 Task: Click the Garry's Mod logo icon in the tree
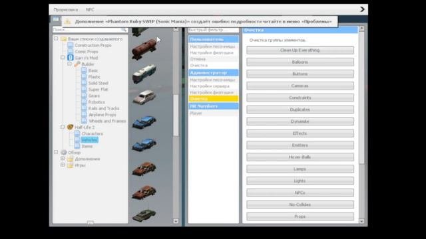pos(71,58)
